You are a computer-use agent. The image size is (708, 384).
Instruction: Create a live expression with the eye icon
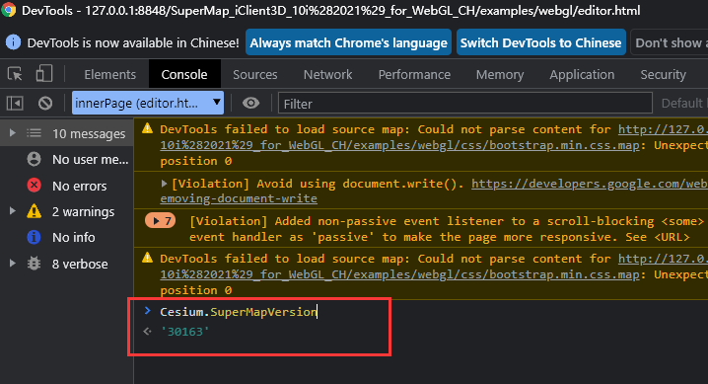coord(250,104)
